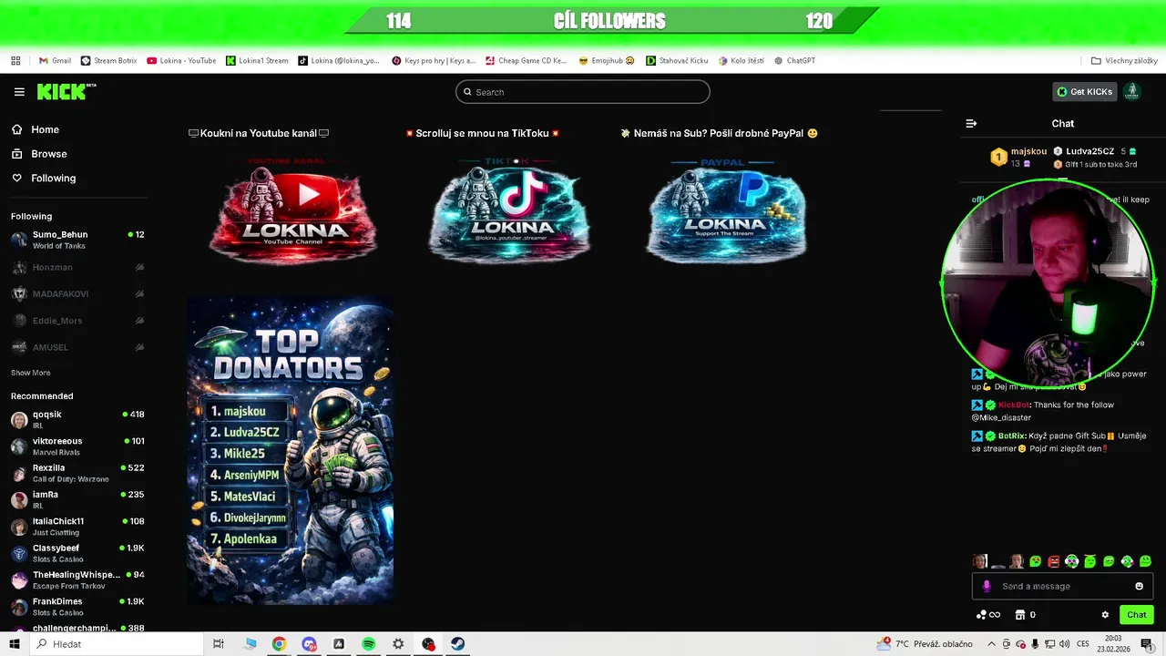Click the green Chat send button
The image size is (1166, 656).
click(x=1137, y=615)
